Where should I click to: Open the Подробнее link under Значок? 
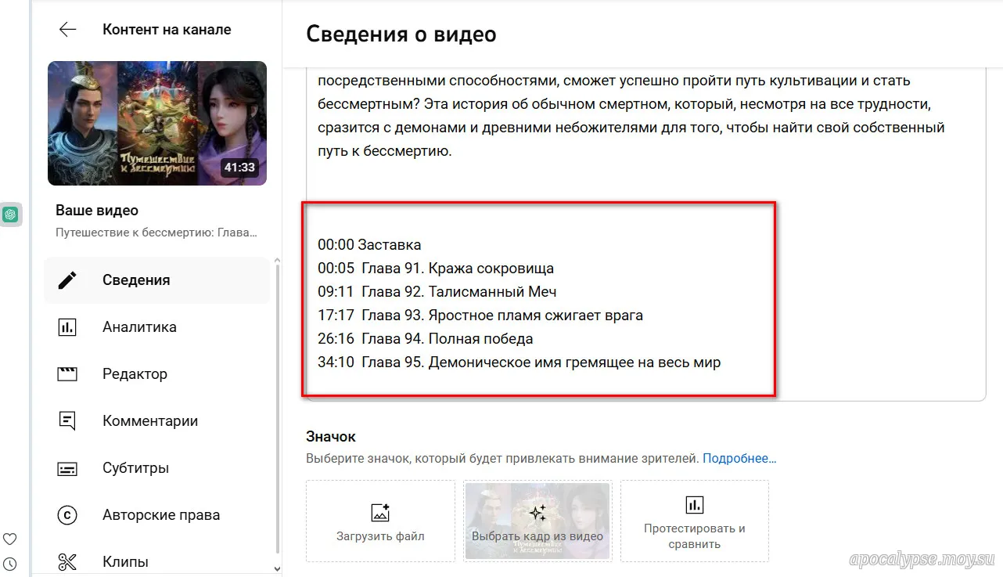tap(739, 458)
